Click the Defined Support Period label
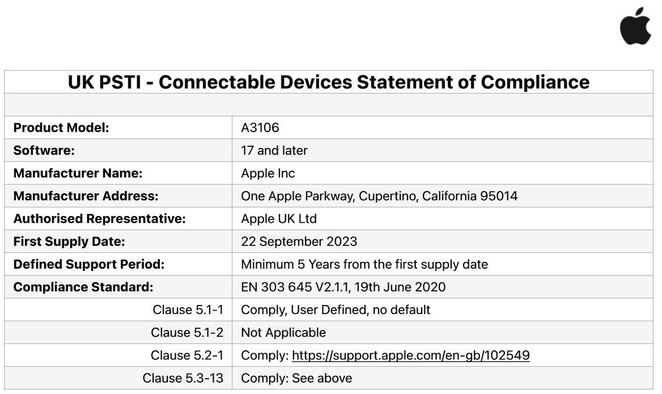The image size is (662, 394). [89, 264]
